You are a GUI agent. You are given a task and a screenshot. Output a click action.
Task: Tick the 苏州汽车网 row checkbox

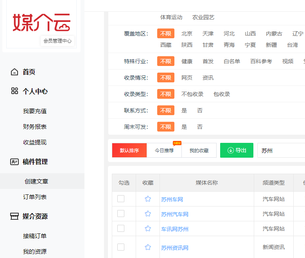coord(121,214)
